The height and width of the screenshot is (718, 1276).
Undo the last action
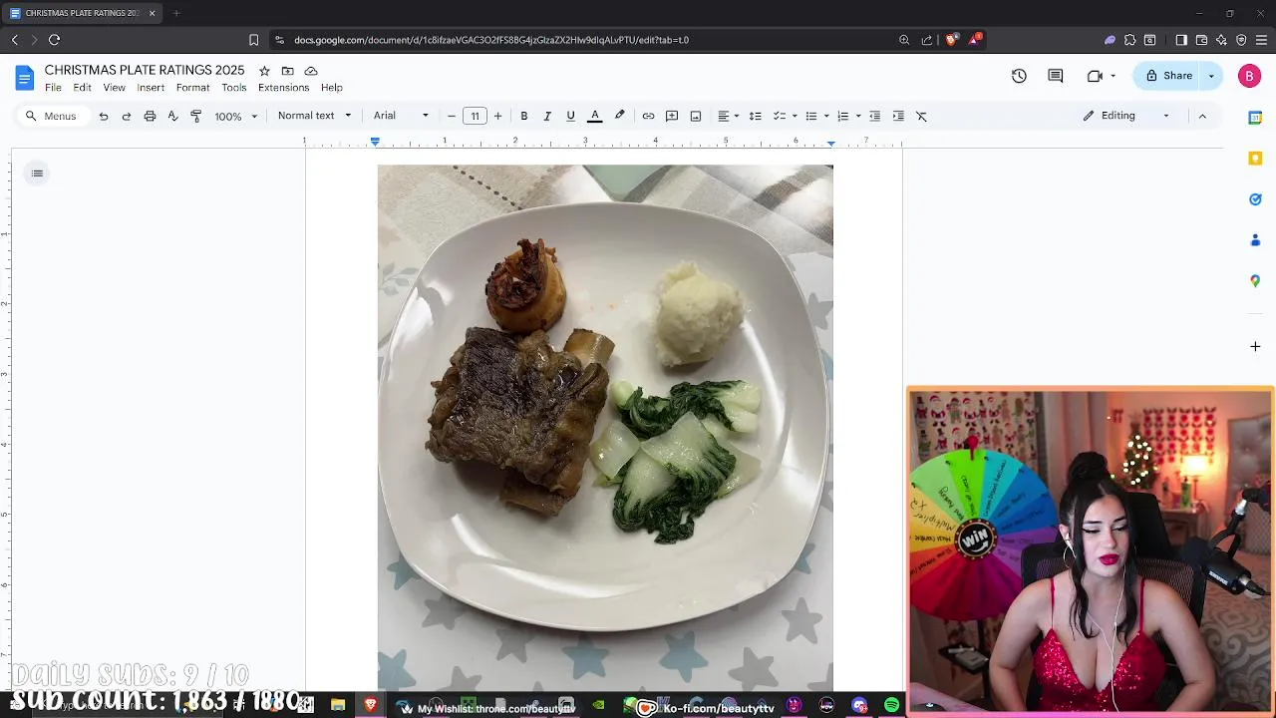pos(103,116)
